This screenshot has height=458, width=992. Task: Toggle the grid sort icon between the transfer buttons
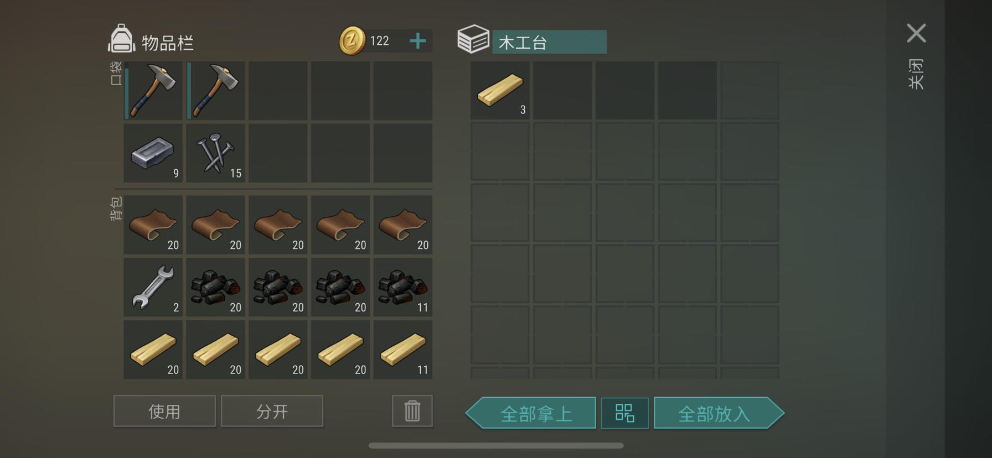click(625, 413)
